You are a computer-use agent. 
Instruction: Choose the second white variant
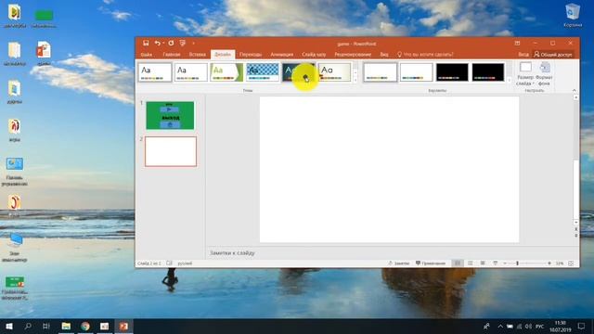coord(416,72)
